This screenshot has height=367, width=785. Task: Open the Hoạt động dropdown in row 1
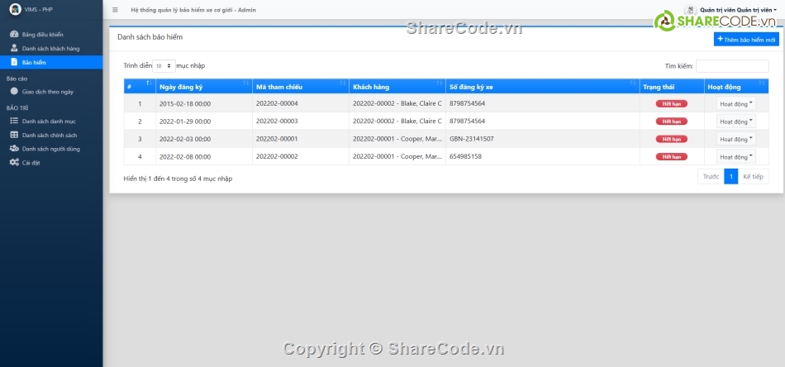click(x=735, y=104)
